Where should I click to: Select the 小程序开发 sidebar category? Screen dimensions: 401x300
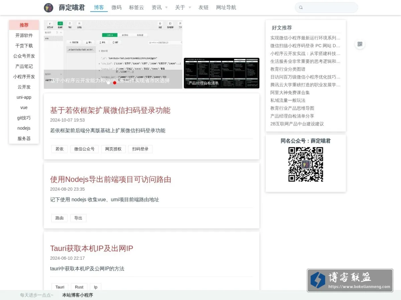[x=24, y=77]
